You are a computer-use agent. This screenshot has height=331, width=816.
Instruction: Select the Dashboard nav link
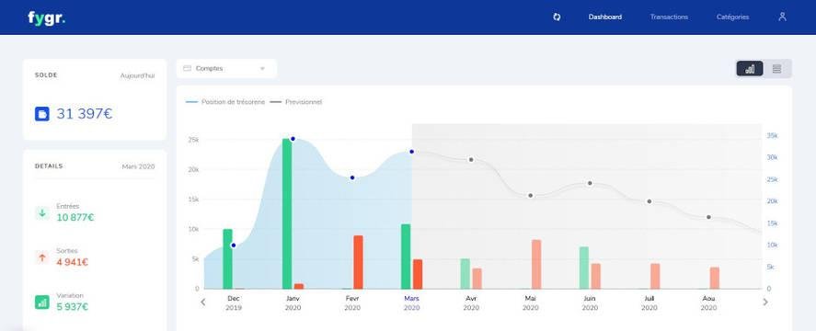tap(604, 17)
